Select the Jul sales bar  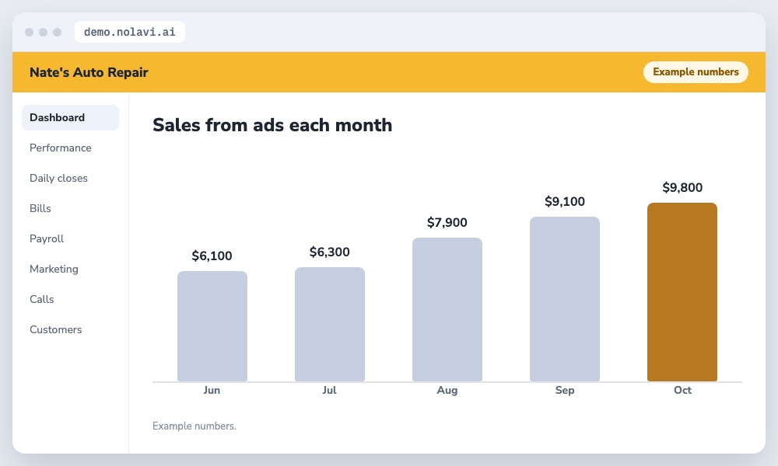coord(330,325)
